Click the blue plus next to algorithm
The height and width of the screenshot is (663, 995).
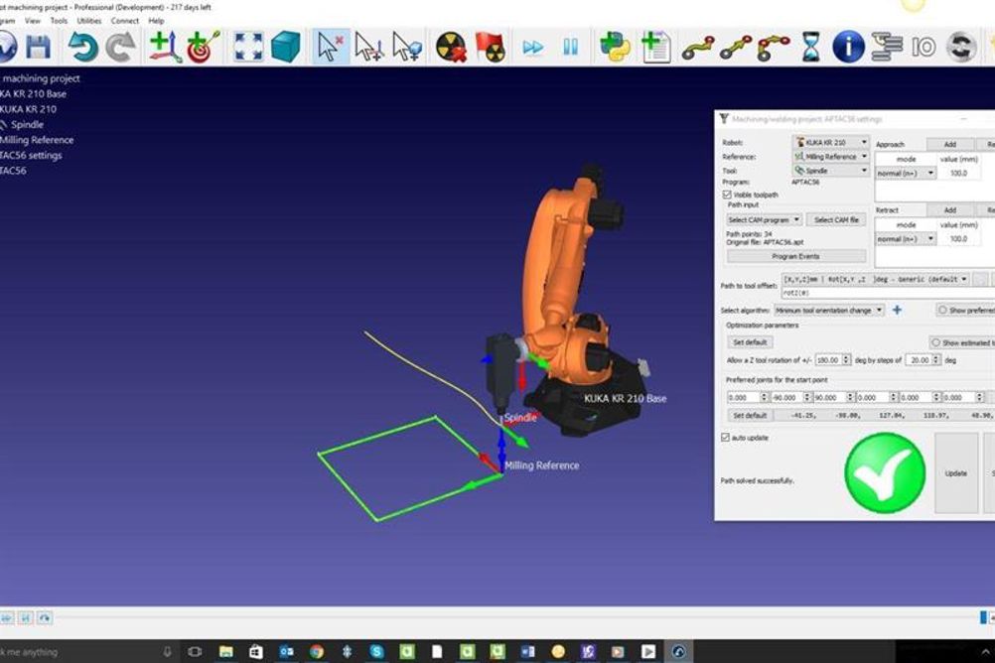tap(897, 310)
